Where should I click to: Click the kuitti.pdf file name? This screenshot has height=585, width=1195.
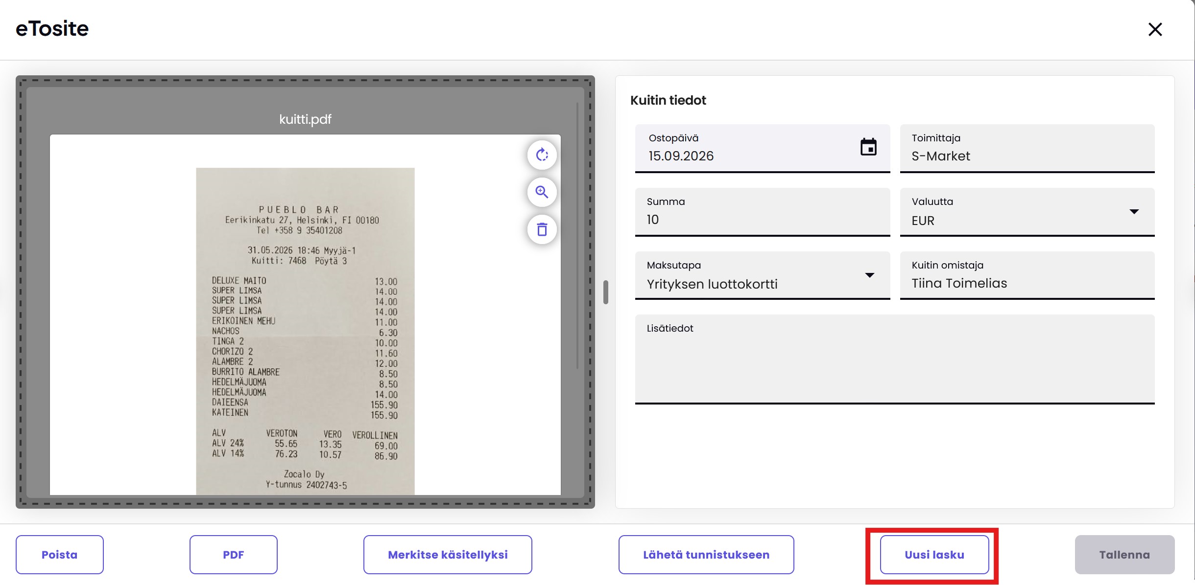[x=305, y=119]
